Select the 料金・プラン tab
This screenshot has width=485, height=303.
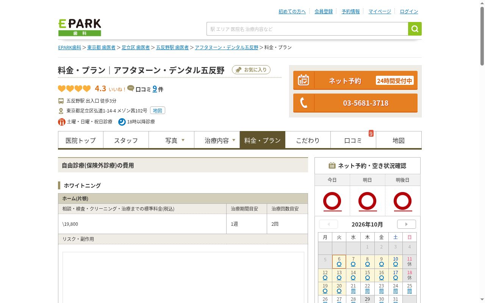click(263, 140)
